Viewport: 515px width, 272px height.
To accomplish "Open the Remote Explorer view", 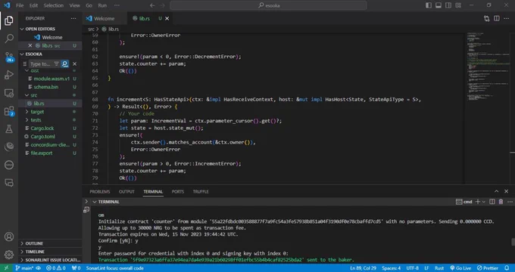I will 9,93.
